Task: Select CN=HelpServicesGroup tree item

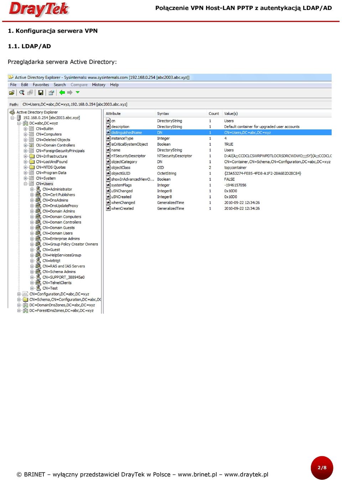Action: point(62,255)
